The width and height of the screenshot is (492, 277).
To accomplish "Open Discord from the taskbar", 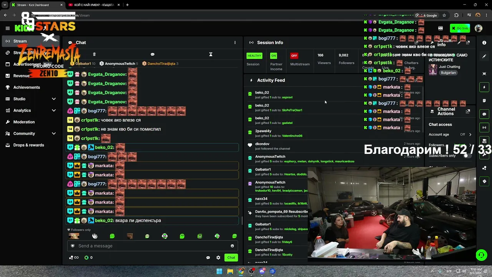I will click(x=262, y=271).
